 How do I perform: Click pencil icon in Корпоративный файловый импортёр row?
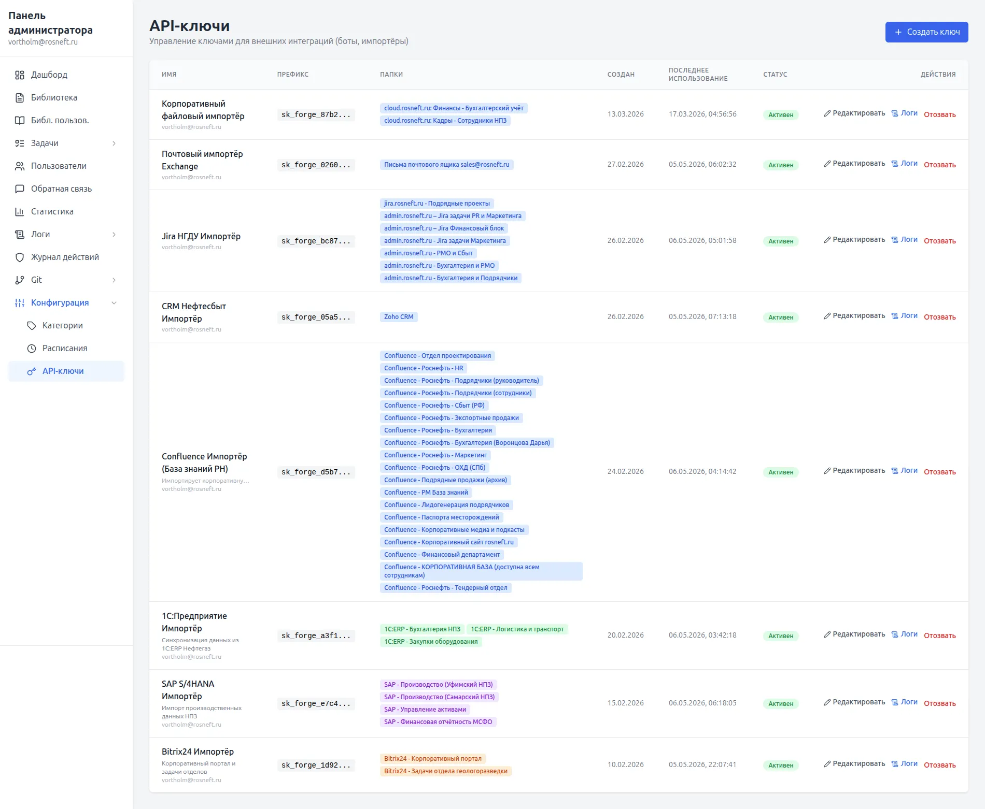(827, 113)
